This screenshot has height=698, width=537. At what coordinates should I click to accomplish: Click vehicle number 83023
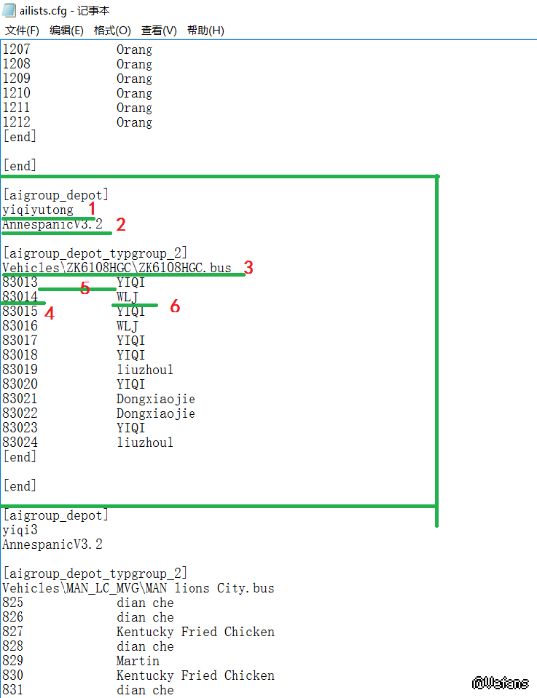pyautogui.click(x=20, y=428)
